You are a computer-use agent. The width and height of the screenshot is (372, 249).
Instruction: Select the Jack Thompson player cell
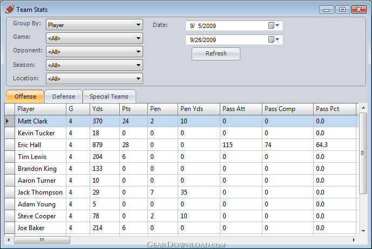(x=40, y=192)
